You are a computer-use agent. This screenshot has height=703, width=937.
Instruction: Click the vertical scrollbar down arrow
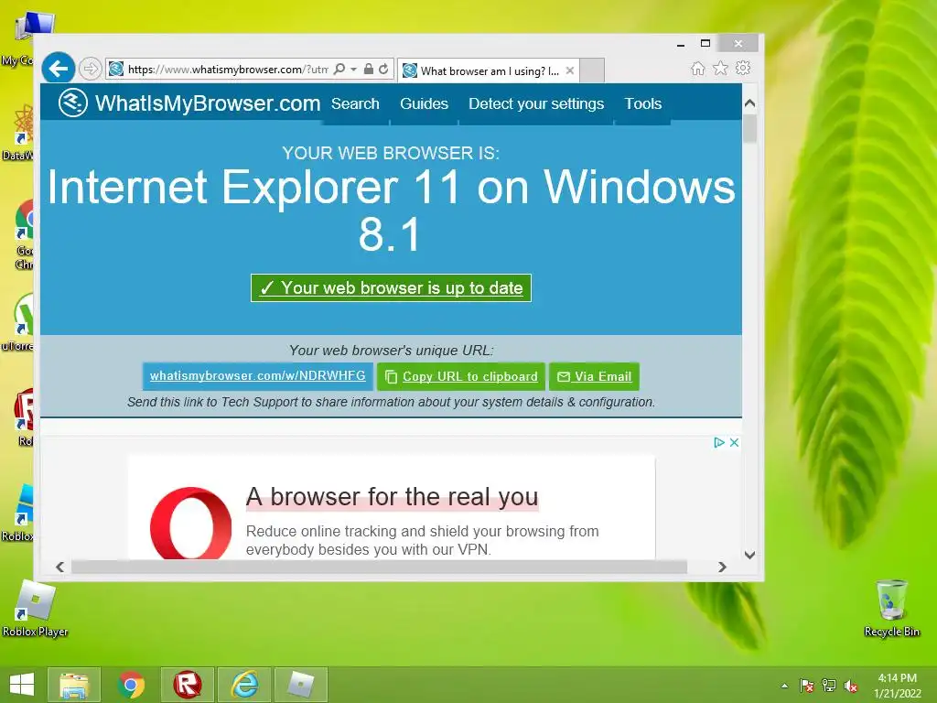click(x=750, y=555)
